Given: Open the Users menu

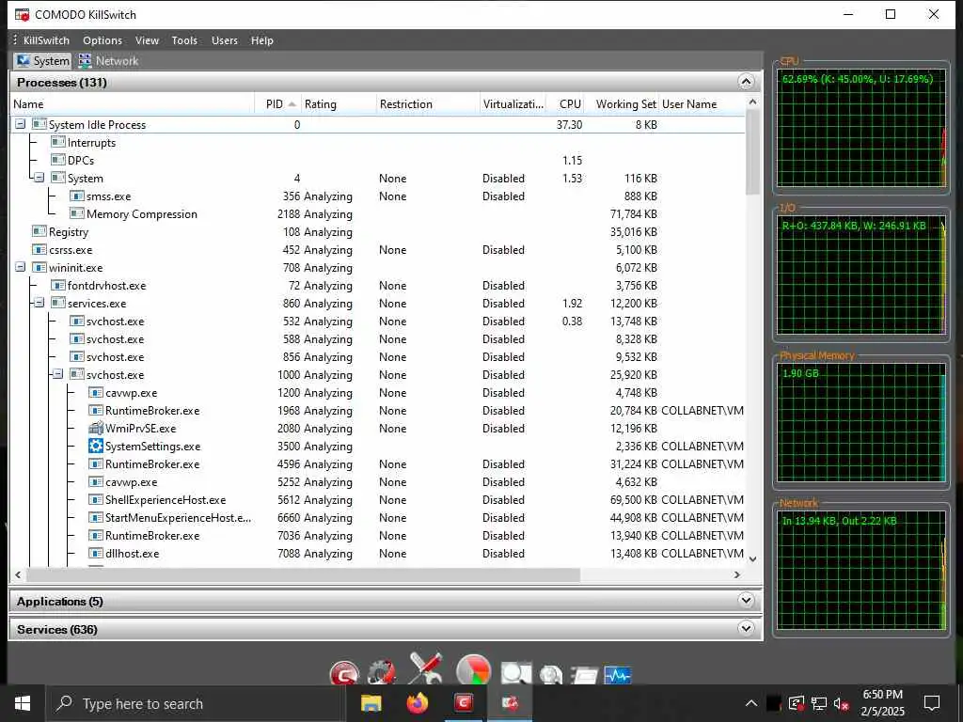Looking at the screenshot, I should tap(224, 40).
